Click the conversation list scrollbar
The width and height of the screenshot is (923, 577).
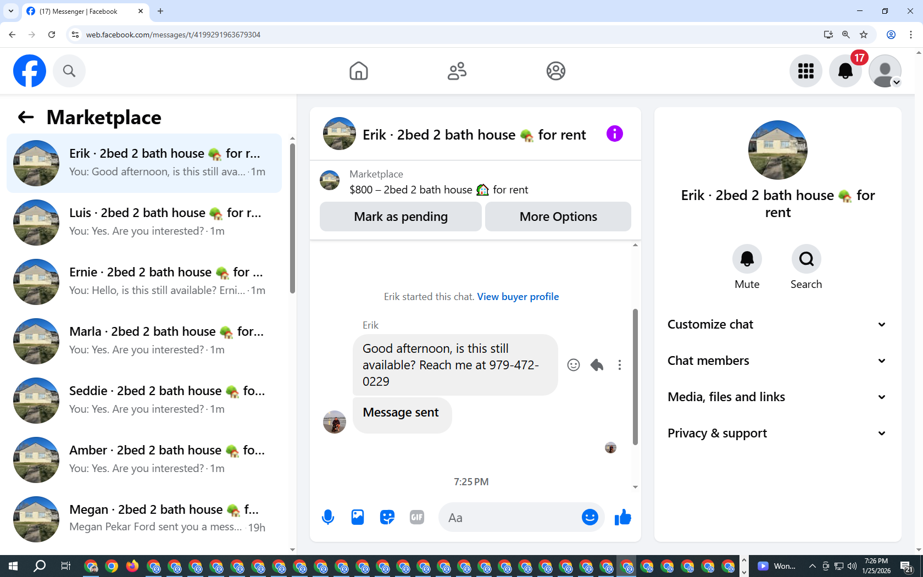click(292, 218)
